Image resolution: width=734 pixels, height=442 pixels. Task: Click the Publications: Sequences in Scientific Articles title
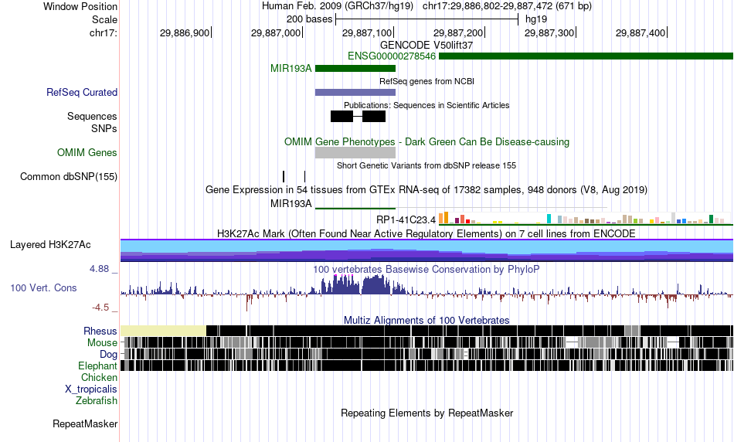click(x=426, y=105)
